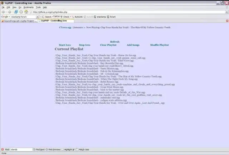Open the CTown.ogg stream link

65,27
